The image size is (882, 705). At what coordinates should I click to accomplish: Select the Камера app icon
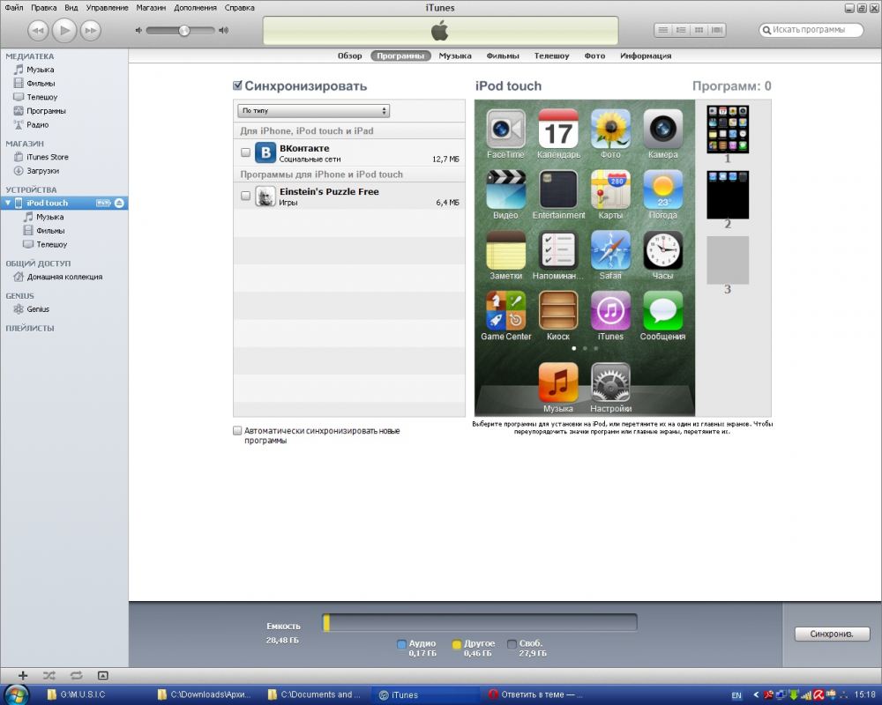[x=662, y=130]
